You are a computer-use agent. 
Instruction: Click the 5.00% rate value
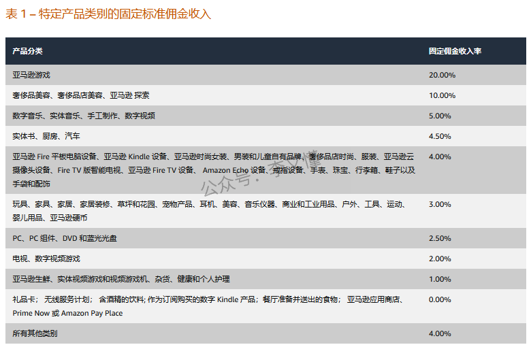[440, 116]
